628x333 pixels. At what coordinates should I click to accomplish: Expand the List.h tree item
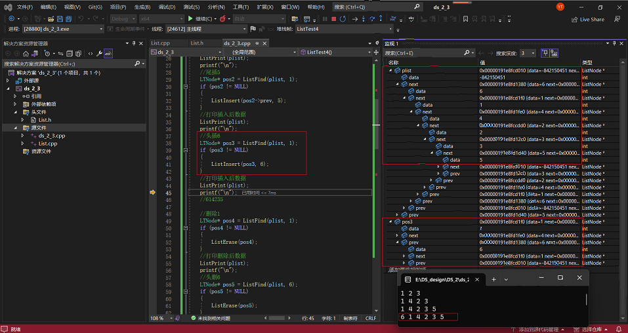pos(23,120)
